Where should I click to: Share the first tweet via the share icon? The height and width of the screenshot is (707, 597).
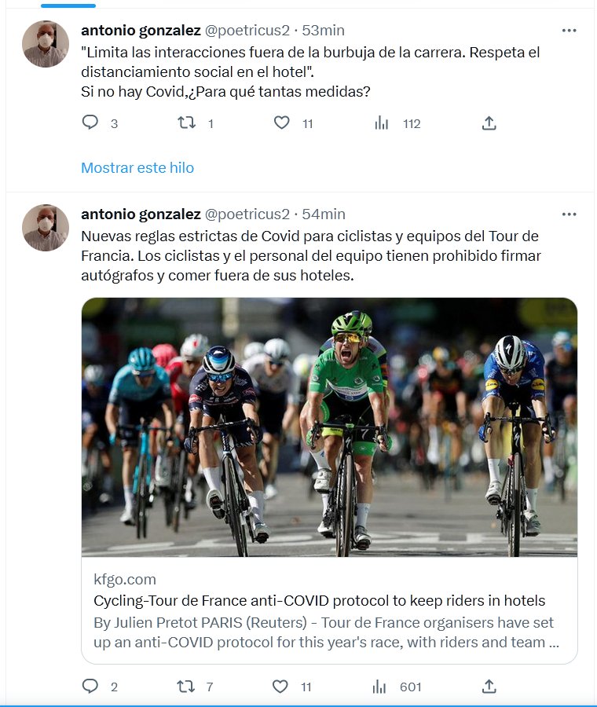[489, 123]
